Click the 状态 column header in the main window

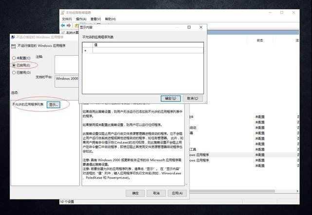coord(260,40)
